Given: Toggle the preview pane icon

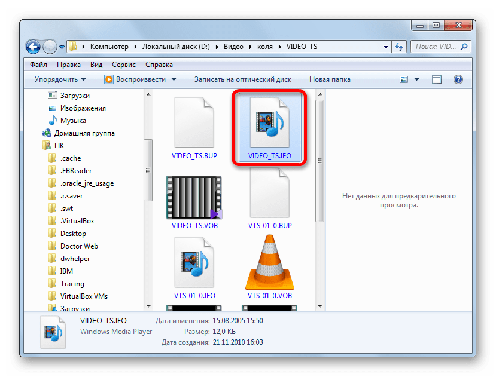Looking at the screenshot, I should 436,79.
